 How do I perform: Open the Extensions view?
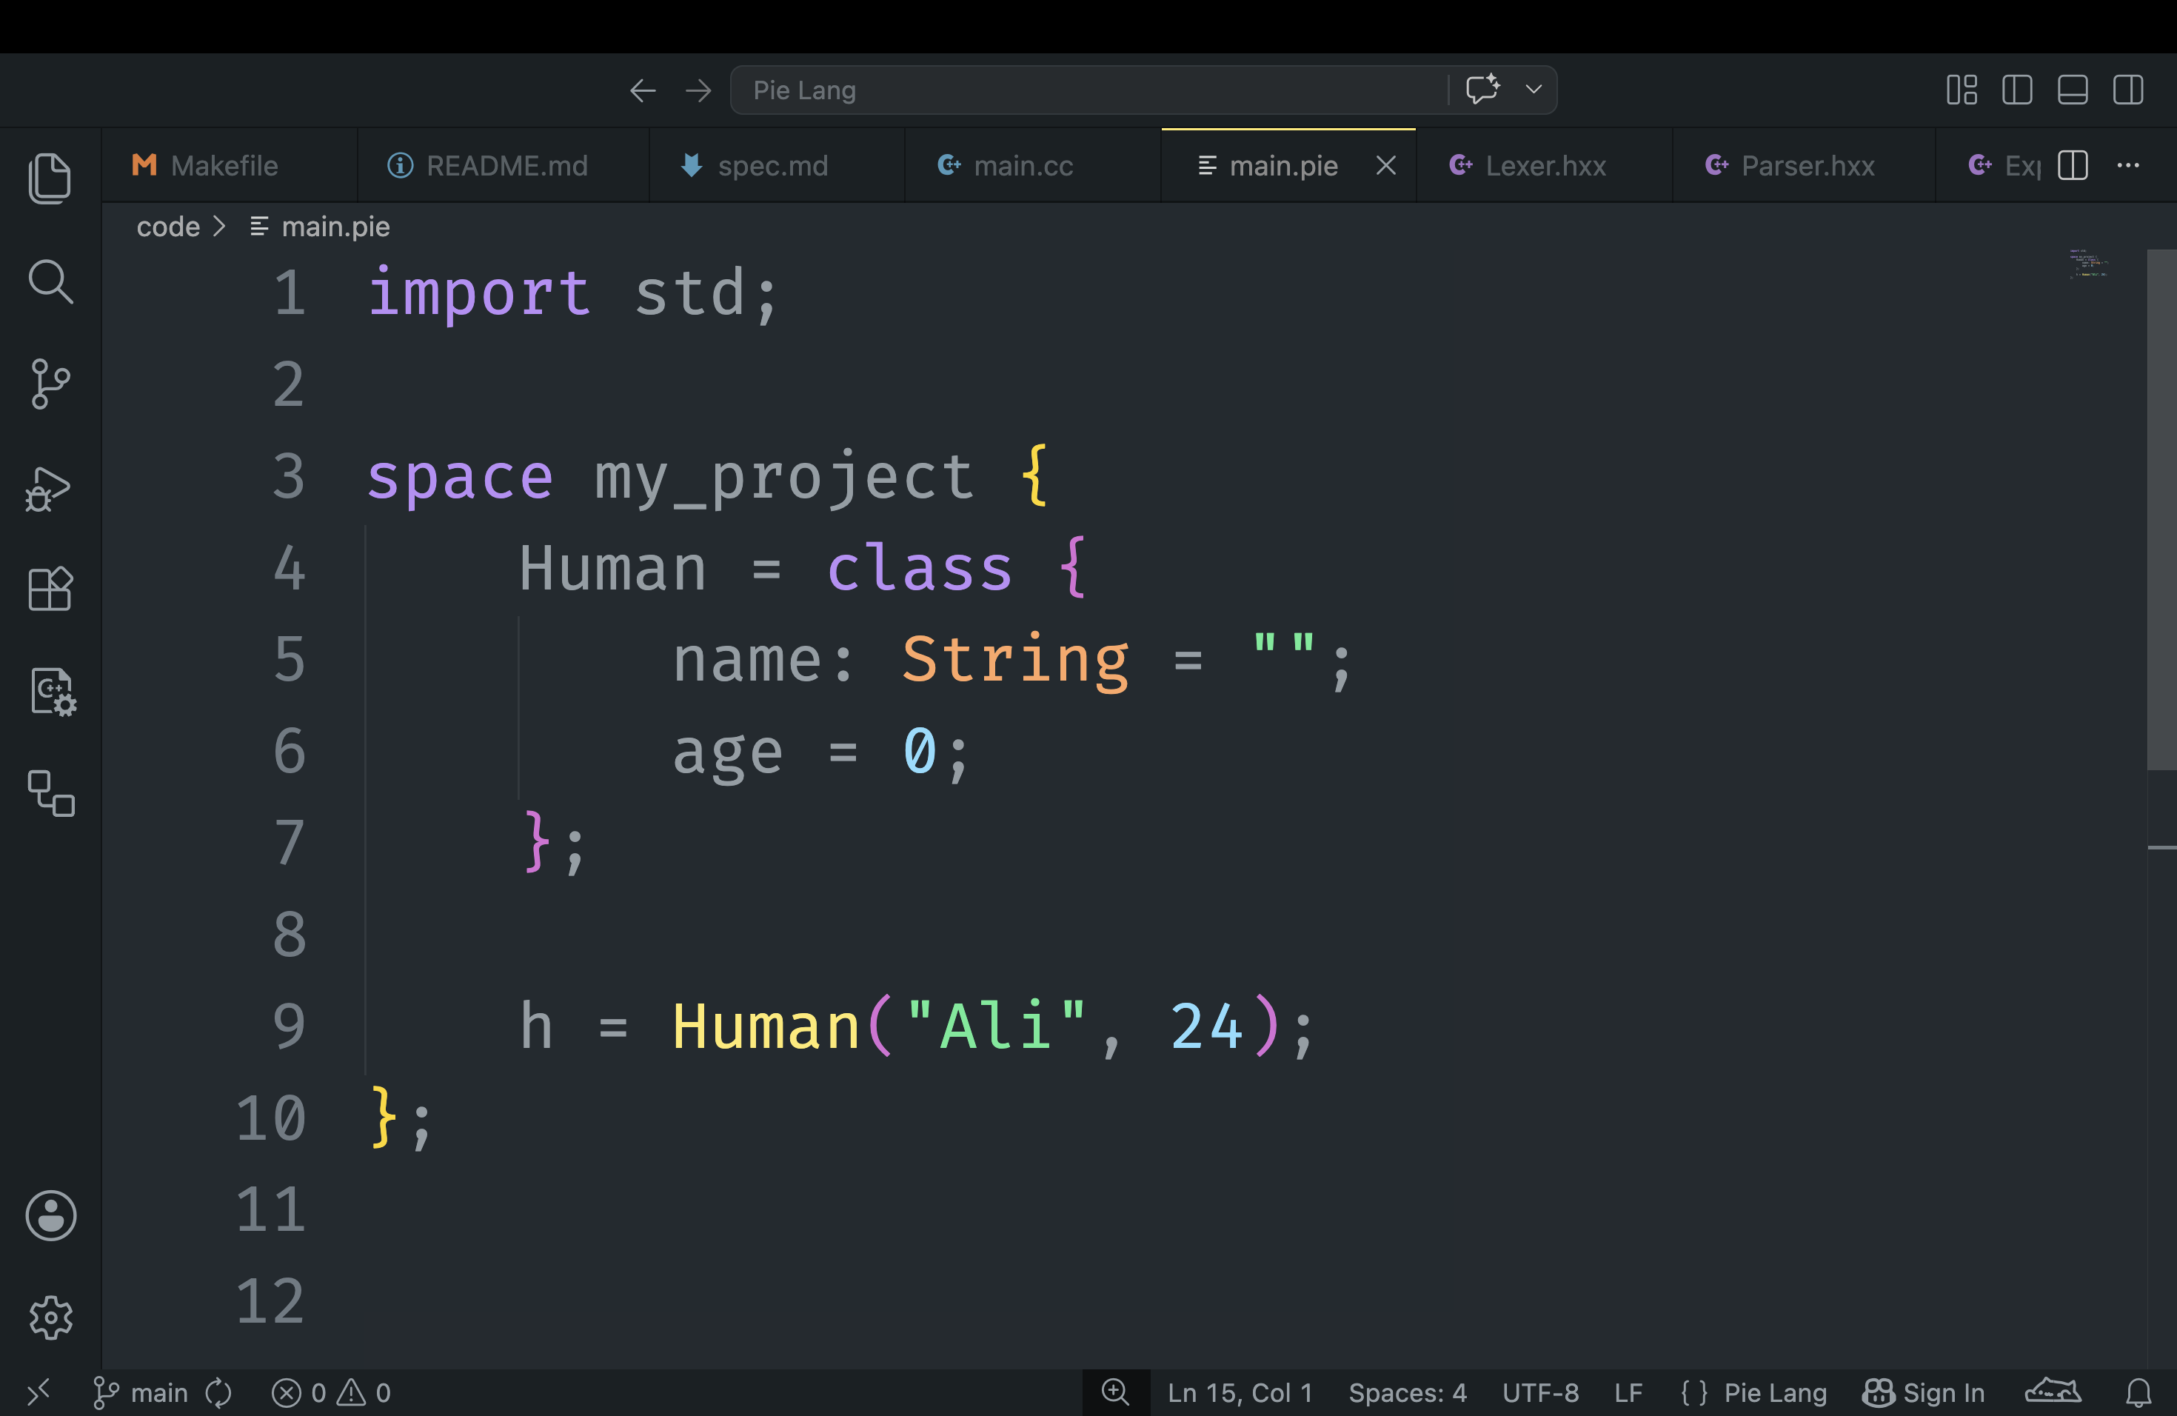coord(50,588)
